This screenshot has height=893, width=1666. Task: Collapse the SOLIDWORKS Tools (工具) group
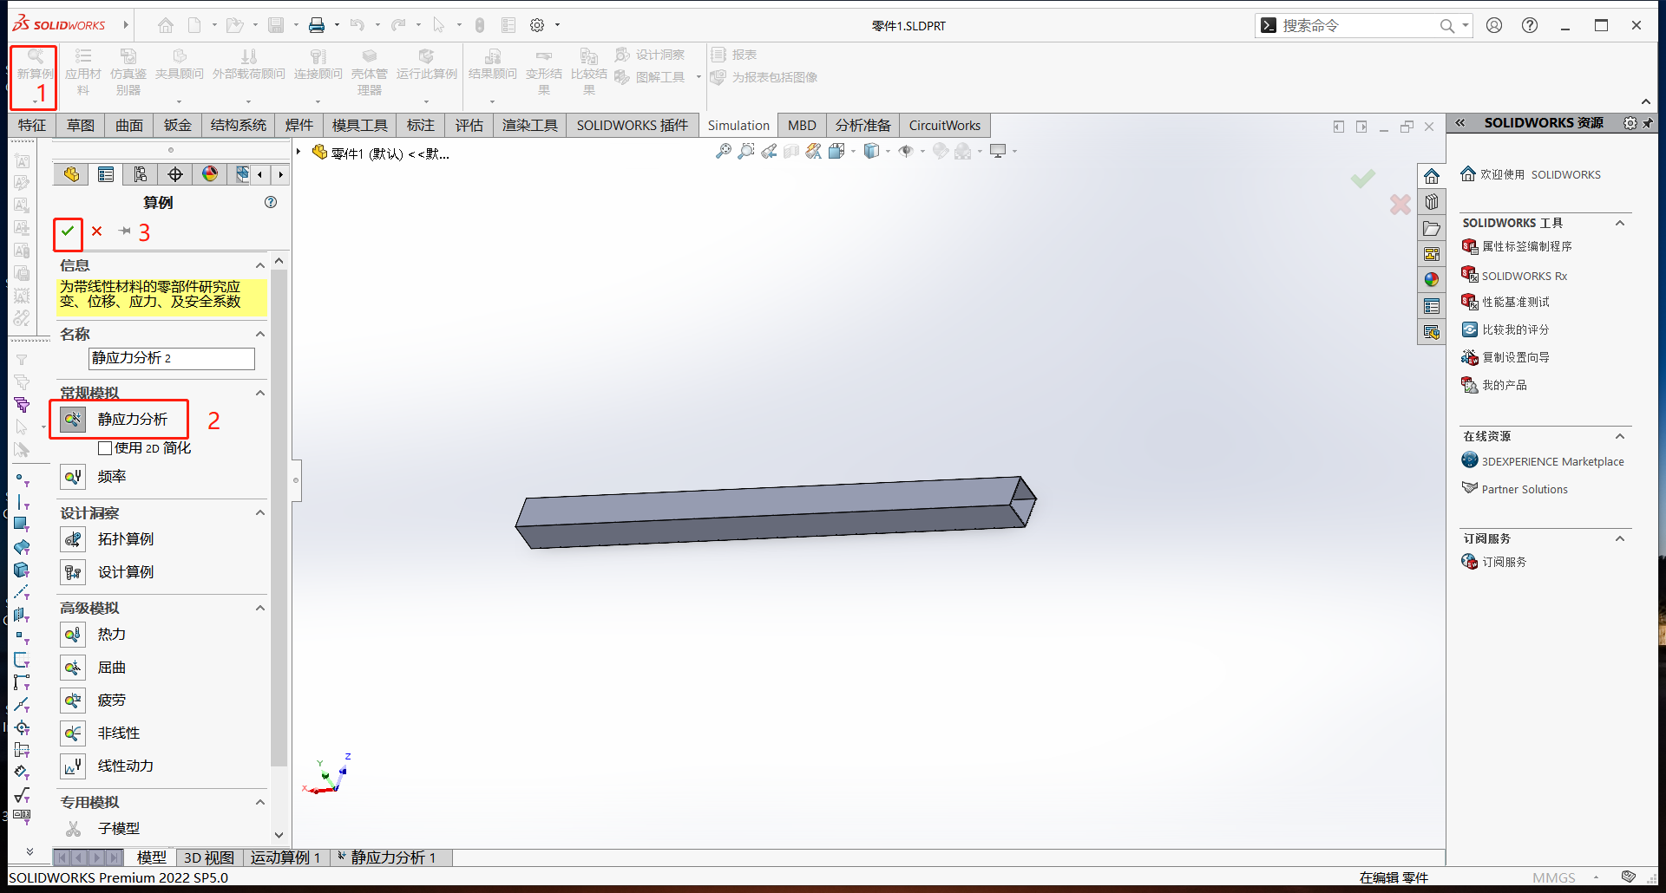pos(1619,223)
